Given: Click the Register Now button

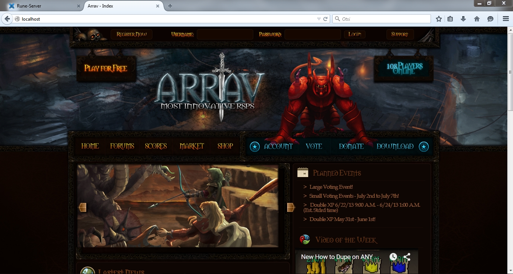Looking at the screenshot, I should [x=131, y=34].
